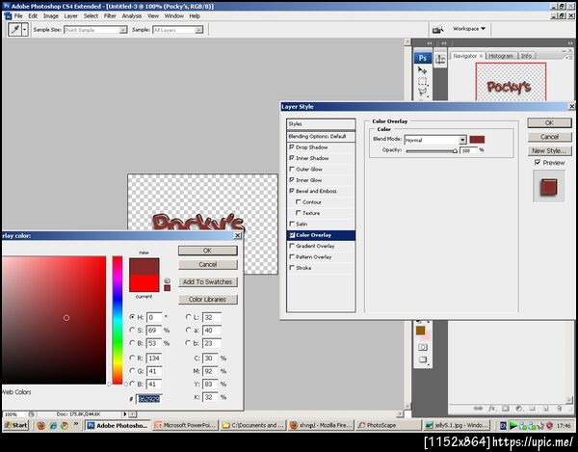The image size is (578, 452).
Task: Launch Internet Explorer from quick launch
Action: 53,425
